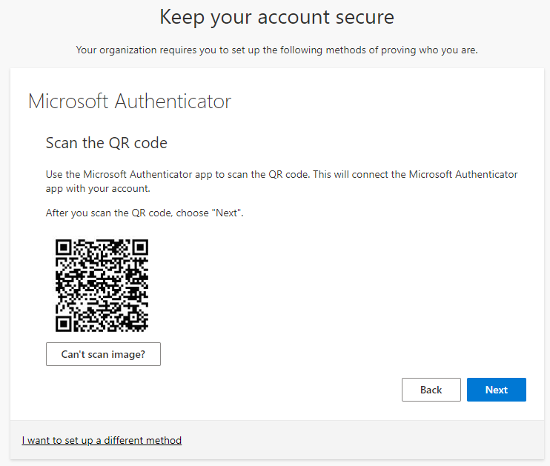Go back using the Back button
This screenshot has width=550, height=466.
pos(431,390)
